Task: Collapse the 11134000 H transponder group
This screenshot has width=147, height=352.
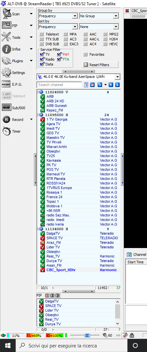Action: click(x=38, y=229)
